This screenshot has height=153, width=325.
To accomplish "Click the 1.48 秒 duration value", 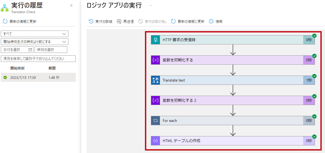I will click(54, 77).
